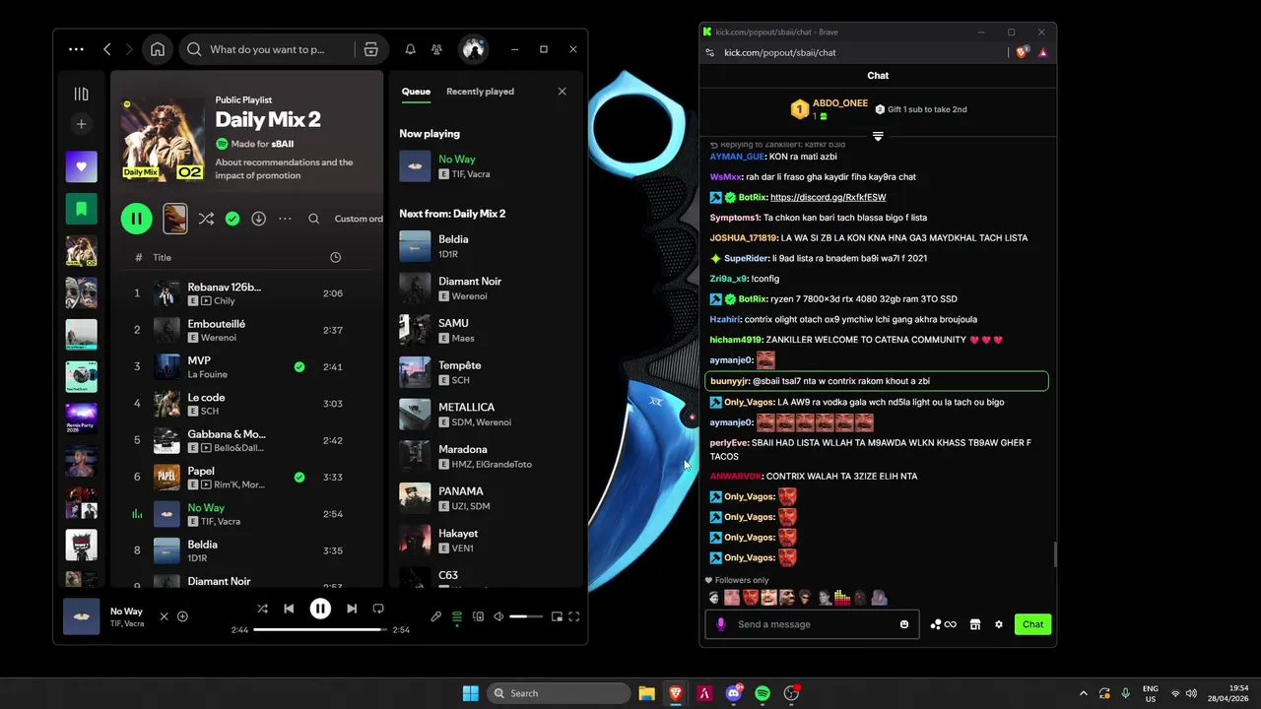
Task: Skip to previous track in player bar
Action: pos(289,609)
